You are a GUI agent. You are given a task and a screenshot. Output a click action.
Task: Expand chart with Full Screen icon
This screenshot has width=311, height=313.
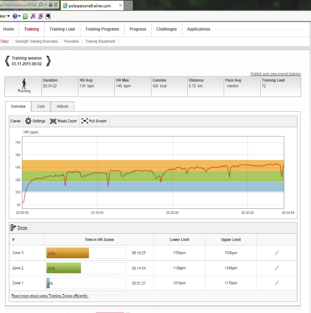(84, 121)
